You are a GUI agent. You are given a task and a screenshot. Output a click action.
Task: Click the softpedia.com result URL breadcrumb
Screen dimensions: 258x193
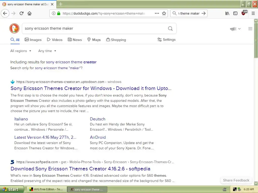[95, 162]
